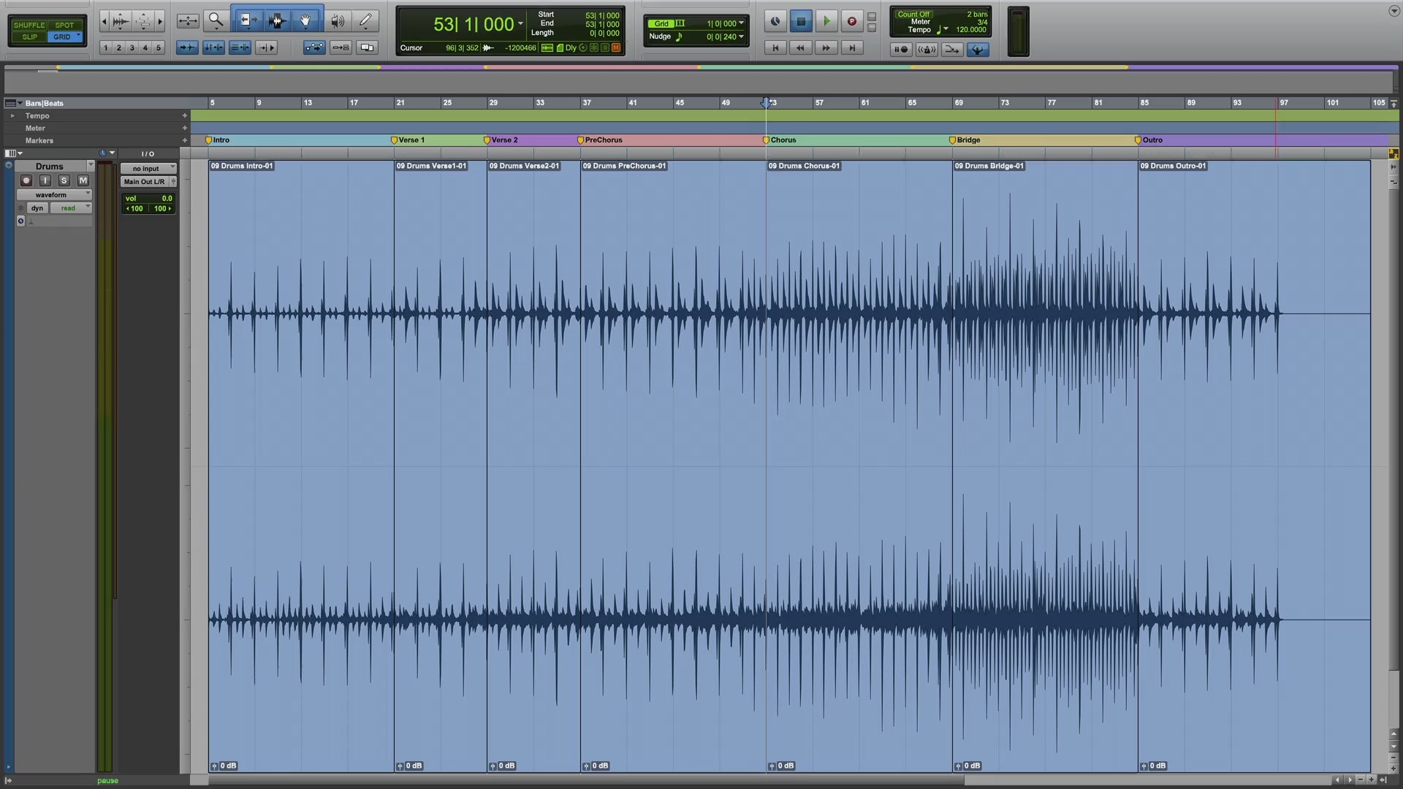
Task: Open the read automation mode selector
Action: click(x=71, y=208)
